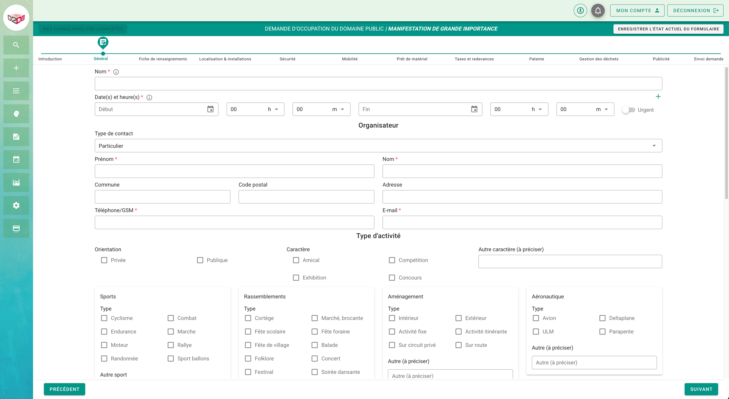The image size is (729, 399).
Task: Switch to Localisation & installations step
Action: [225, 59]
